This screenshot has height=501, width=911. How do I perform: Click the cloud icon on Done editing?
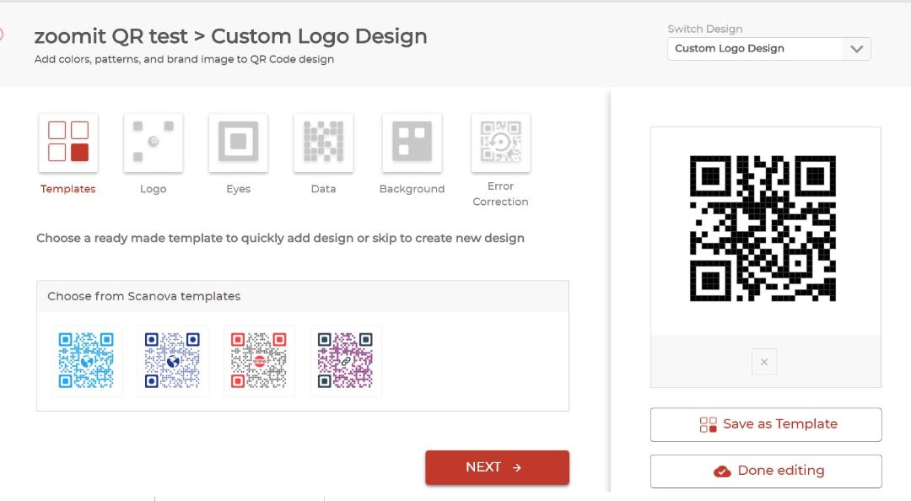tap(722, 471)
